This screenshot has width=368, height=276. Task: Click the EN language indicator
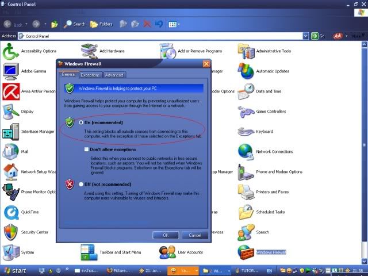[270, 271]
